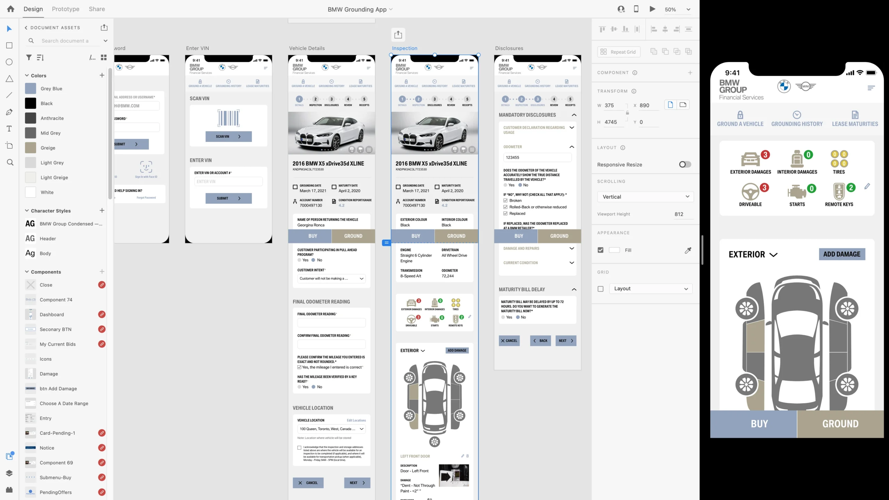Check the mileage entered is correct box

click(299, 367)
